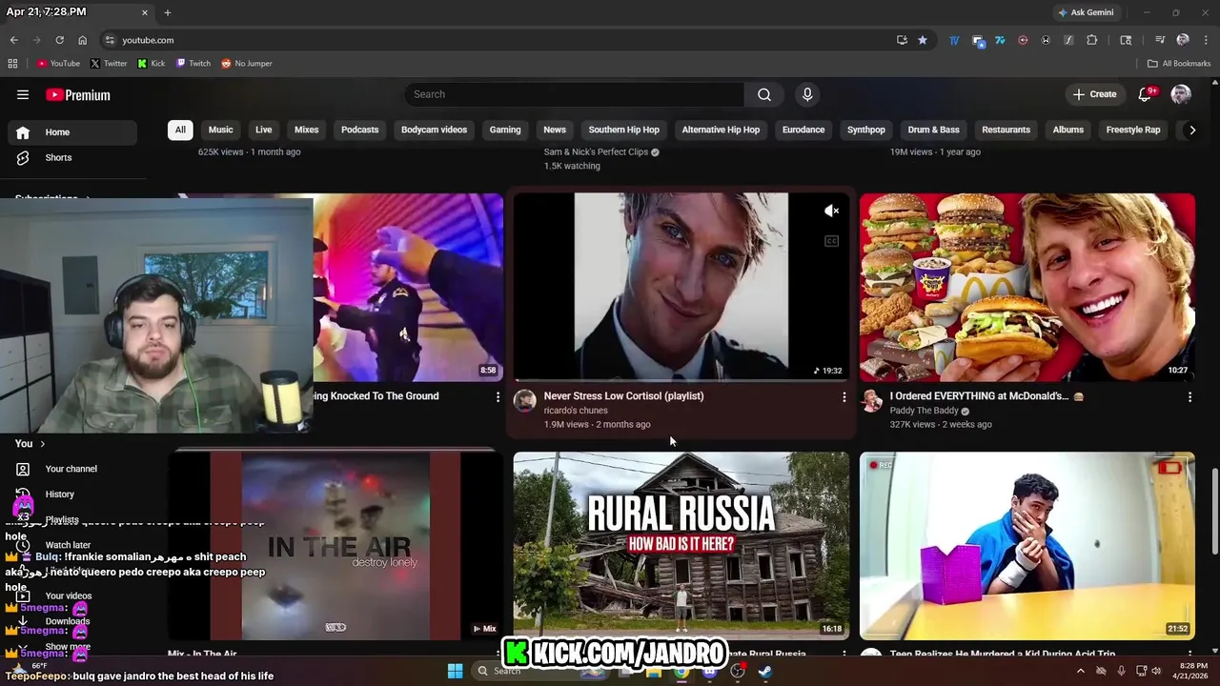1220x686 pixels.
Task: Click into the YouTube search field
Action: [x=575, y=94]
